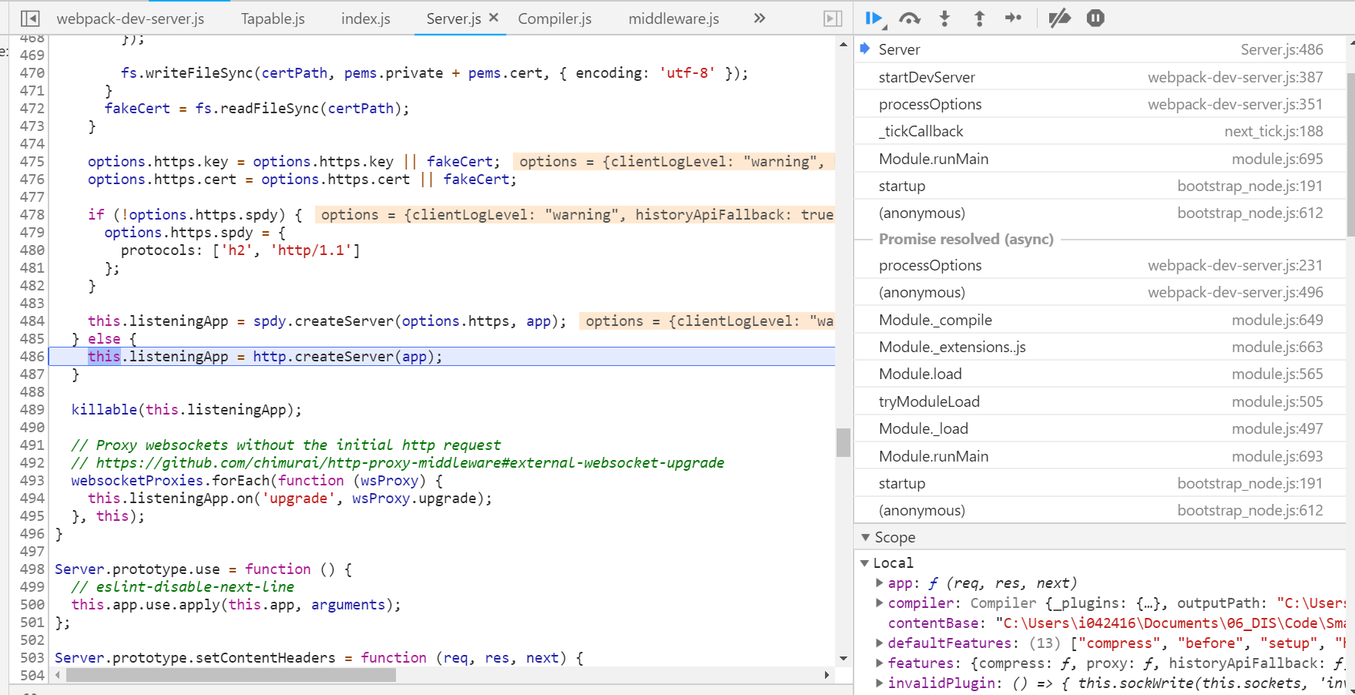Click editor scroll left arrow
The image size is (1355, 695).
(58, 675)
